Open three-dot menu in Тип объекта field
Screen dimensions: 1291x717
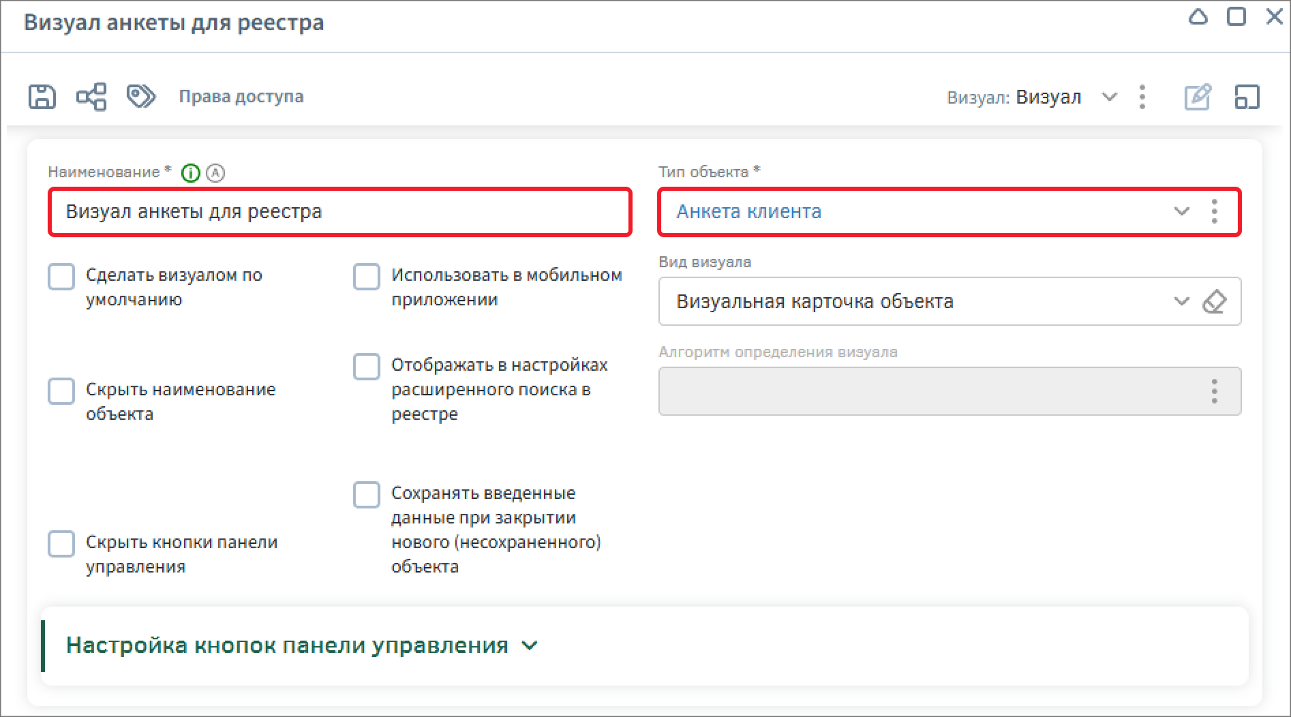(1214, 212)
